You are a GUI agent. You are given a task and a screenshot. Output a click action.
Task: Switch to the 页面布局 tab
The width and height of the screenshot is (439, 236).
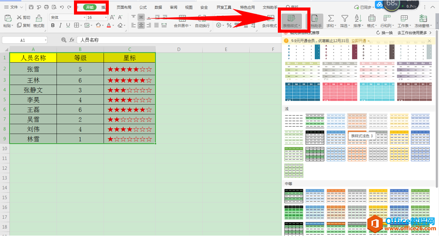[124, 7]
